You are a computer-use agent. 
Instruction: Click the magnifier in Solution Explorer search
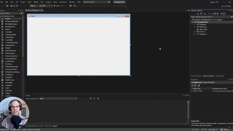click(x=232, y=17)
